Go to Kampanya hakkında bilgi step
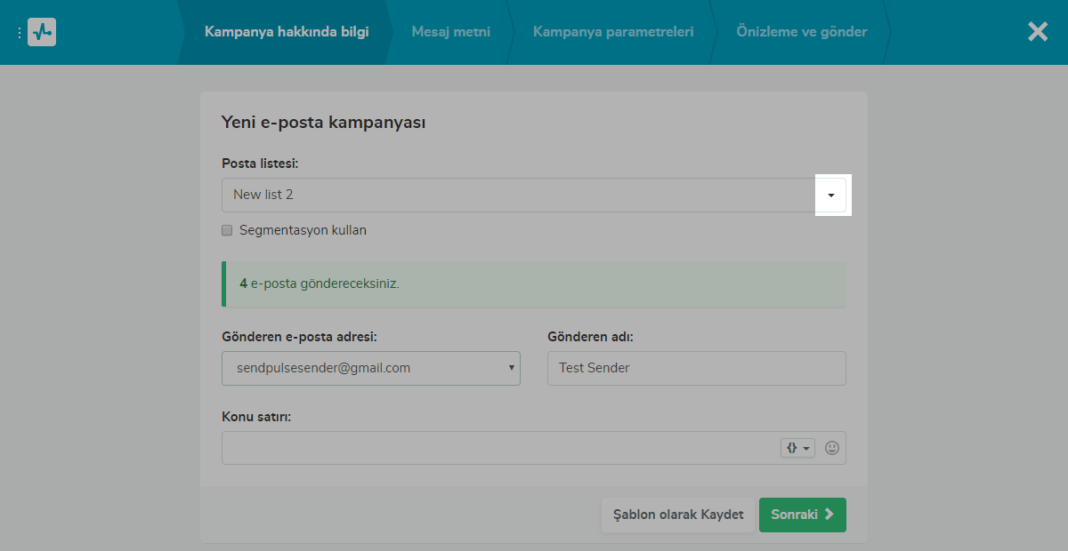The height and width of the screenshot is (551, 1068). tap(287, 32)
